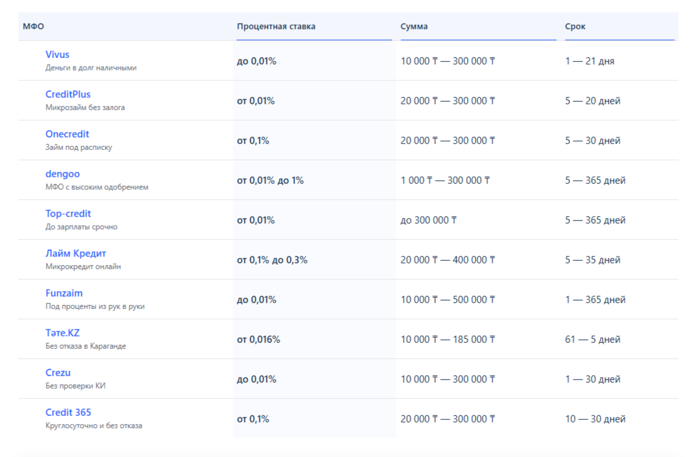Select Onecredit amount '20 000 ₸ — 300 000 ₸'

(448, 141)
